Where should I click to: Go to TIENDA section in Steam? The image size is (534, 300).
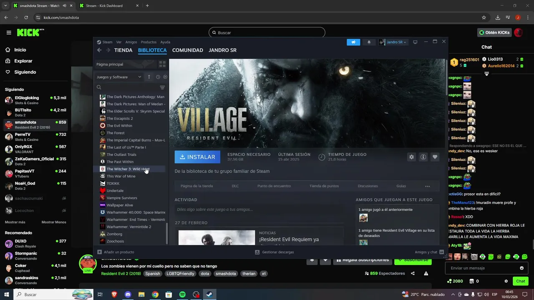coord(123,50)
